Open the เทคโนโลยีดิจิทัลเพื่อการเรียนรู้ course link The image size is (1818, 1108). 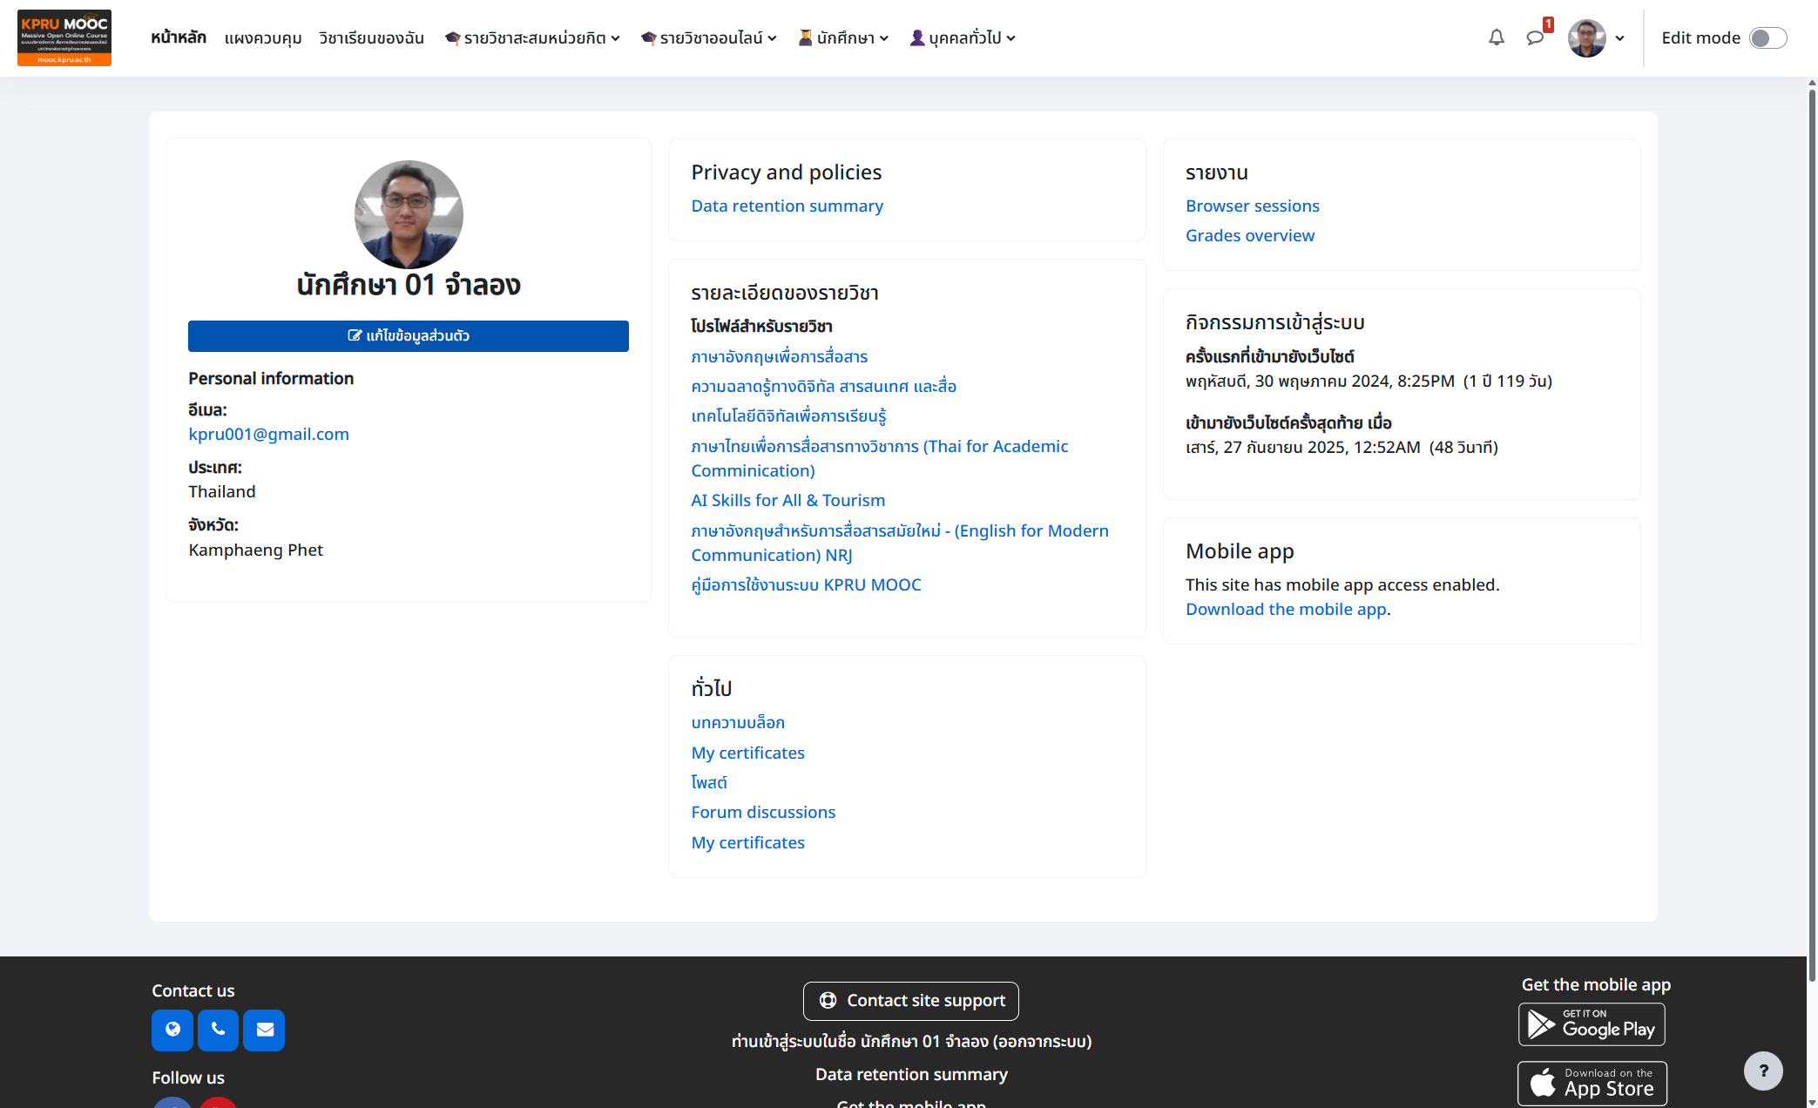788,415
